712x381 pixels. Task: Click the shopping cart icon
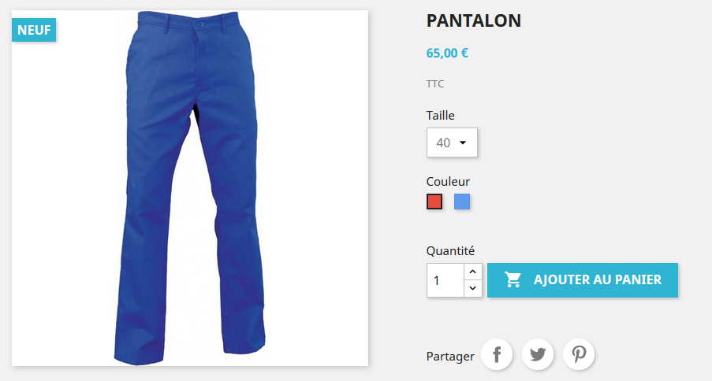pos(513,280)
